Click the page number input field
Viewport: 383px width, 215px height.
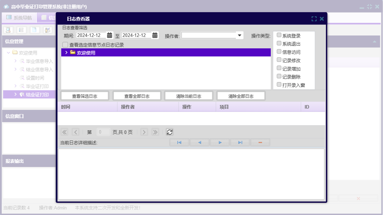103,132
